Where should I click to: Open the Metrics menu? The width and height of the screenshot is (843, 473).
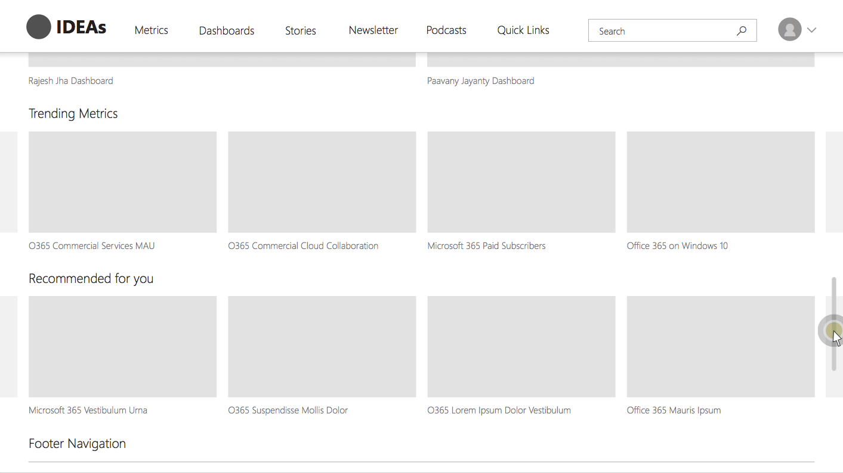coord(152,30)
